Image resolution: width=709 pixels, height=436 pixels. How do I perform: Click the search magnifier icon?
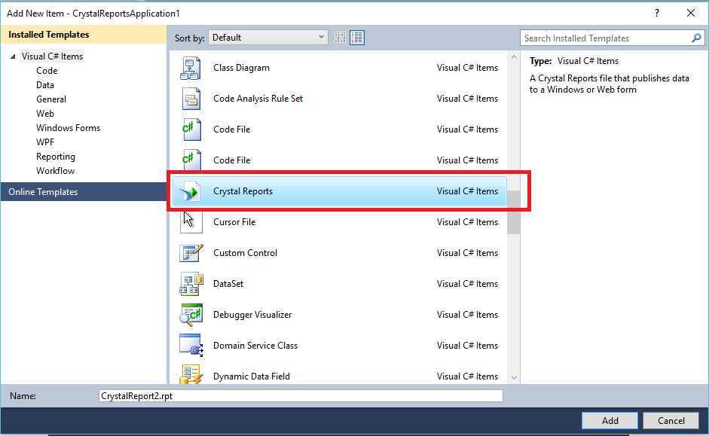pos(696,38)
